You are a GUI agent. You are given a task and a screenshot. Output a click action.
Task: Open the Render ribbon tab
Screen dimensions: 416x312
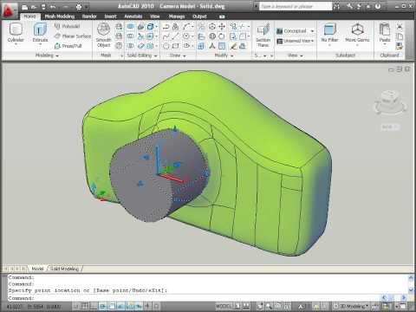click(89, 16)
